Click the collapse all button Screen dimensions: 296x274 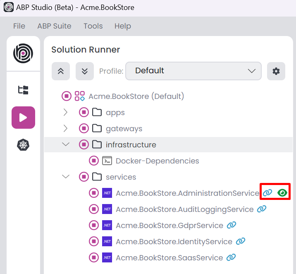[61, 71]
